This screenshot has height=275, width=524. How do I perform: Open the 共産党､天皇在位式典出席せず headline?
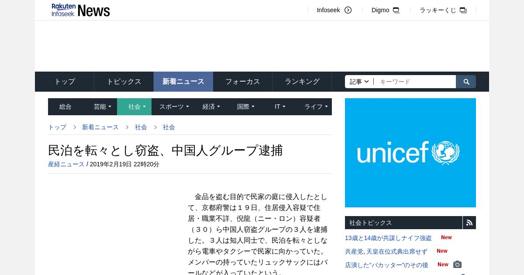coord(386,251)
